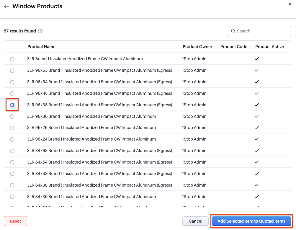Select radio button for 3LR 96x63 product
The height and width of the screenshot is (230, 296).
click(x=12, y=71)
